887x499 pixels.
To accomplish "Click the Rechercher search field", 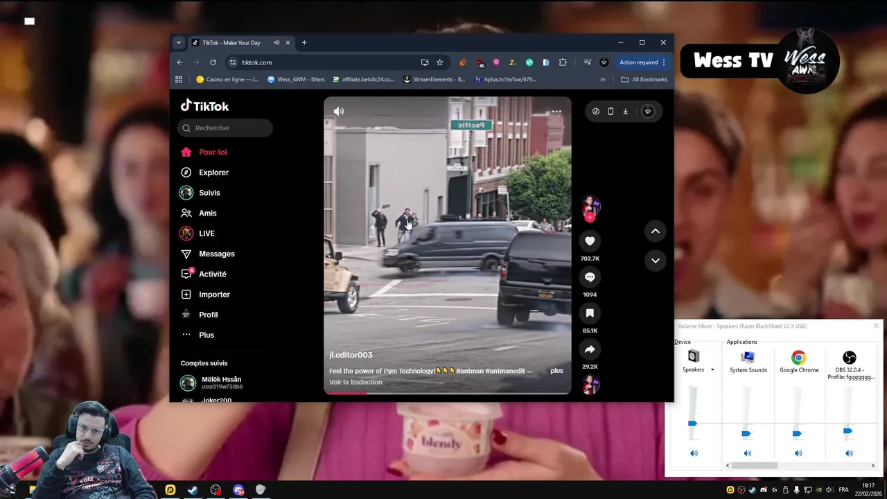I will coord(225,128).
